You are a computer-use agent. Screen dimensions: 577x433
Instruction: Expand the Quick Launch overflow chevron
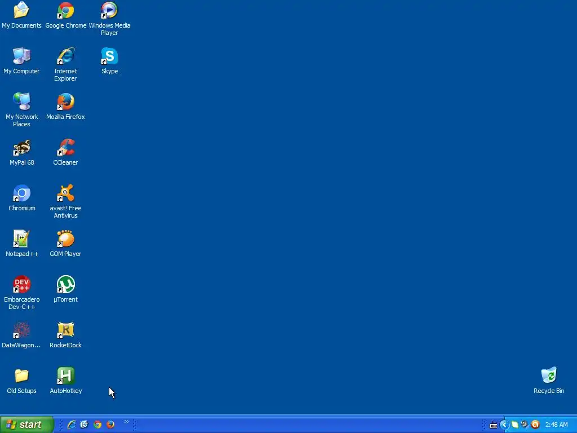pos(127,422)
